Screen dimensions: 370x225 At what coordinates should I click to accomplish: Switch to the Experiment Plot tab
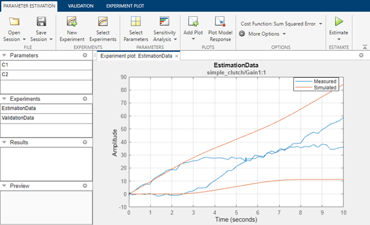(125, 6)
